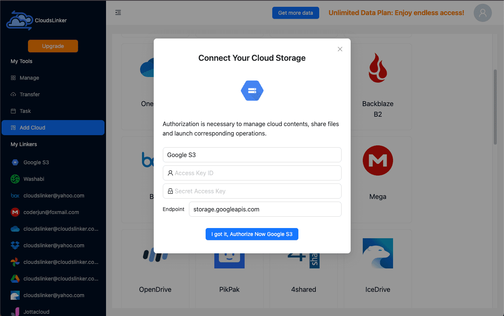Click the Google Drive icon in My Linkers
Screen dimensions: 504x316
point(15,279)
